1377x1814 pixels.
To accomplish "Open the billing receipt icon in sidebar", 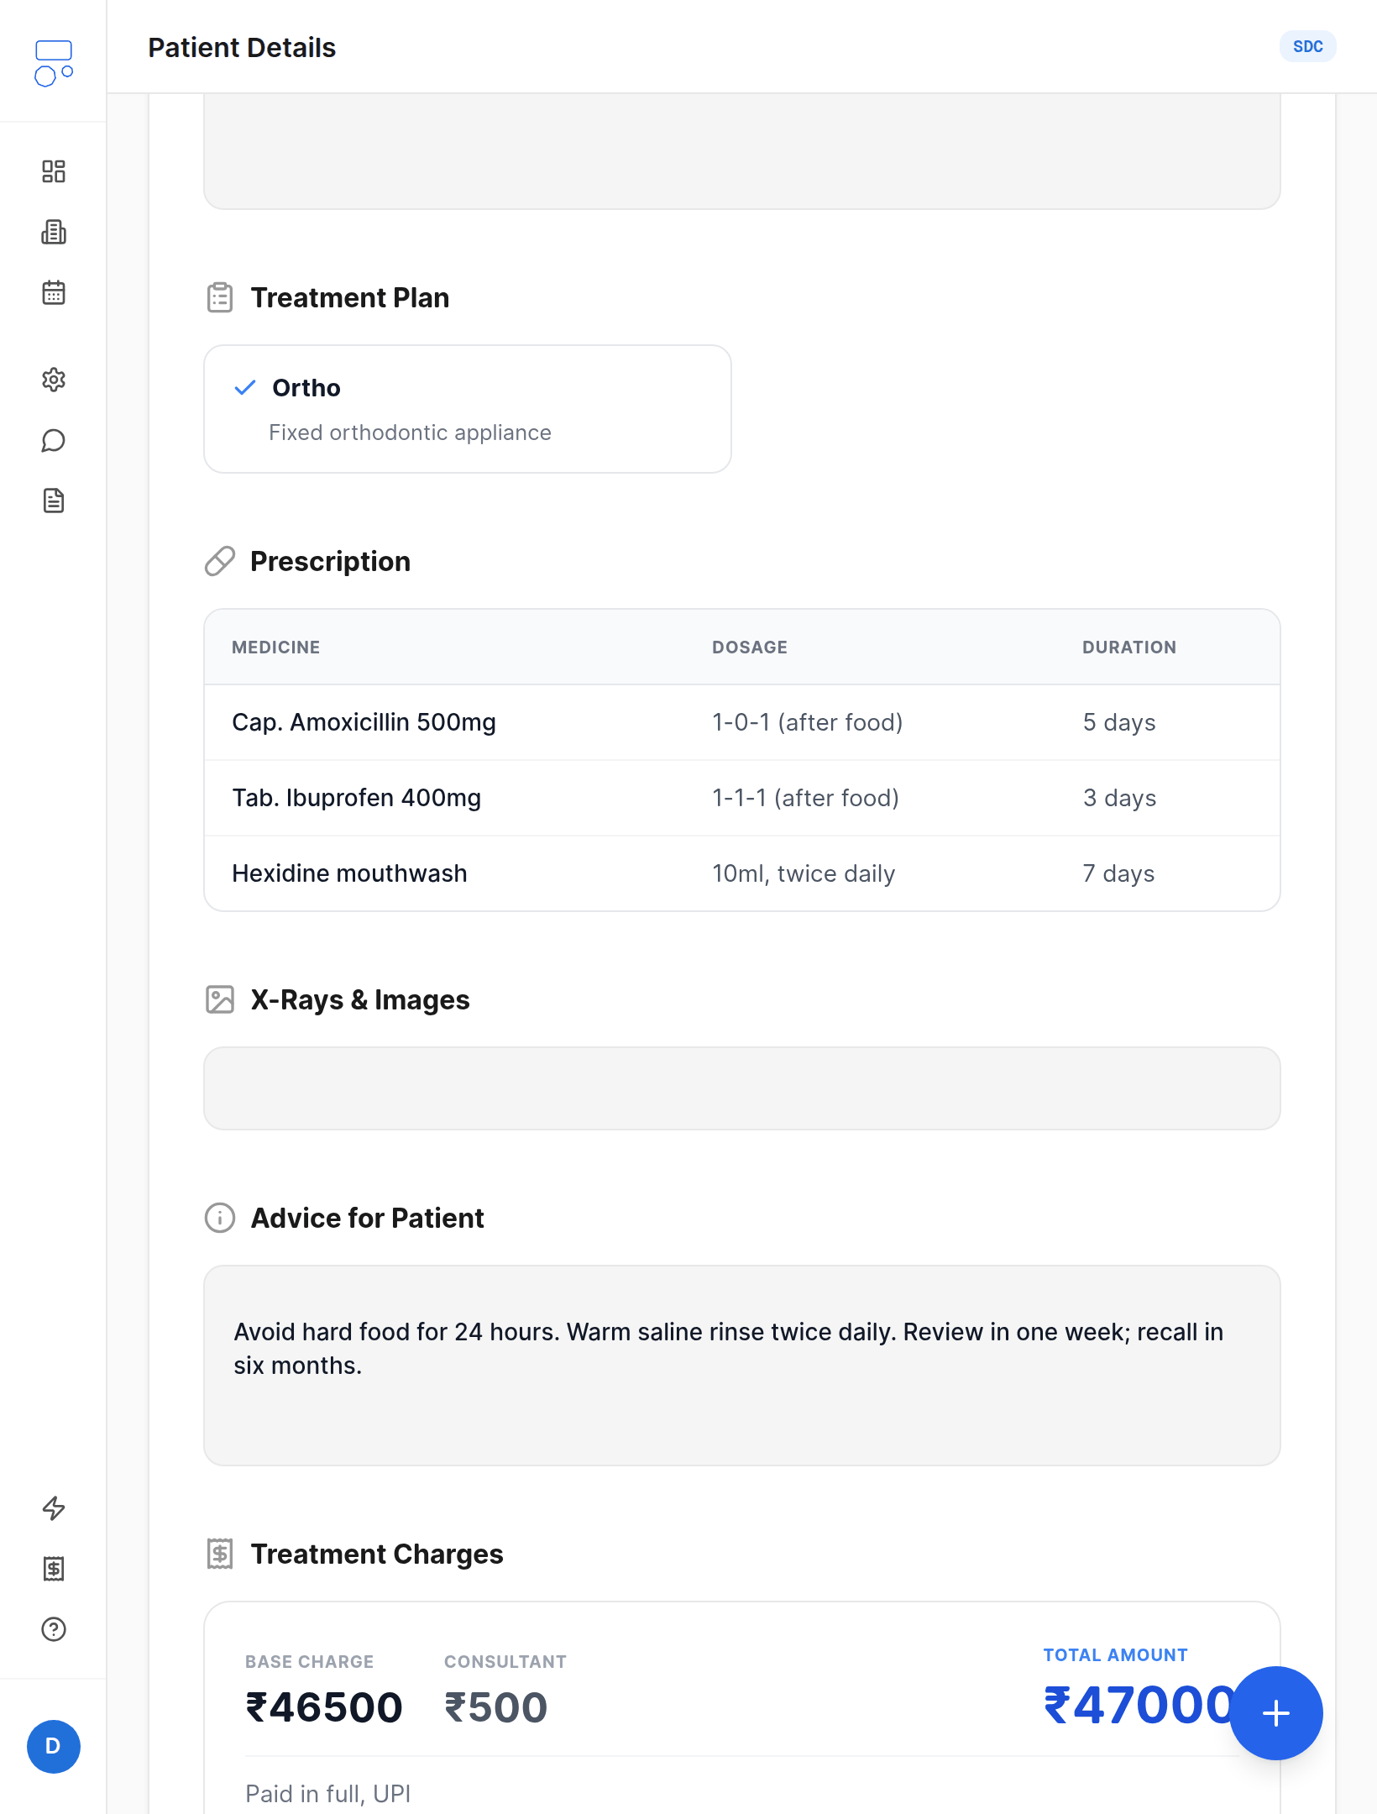I will click(54, 1569).
